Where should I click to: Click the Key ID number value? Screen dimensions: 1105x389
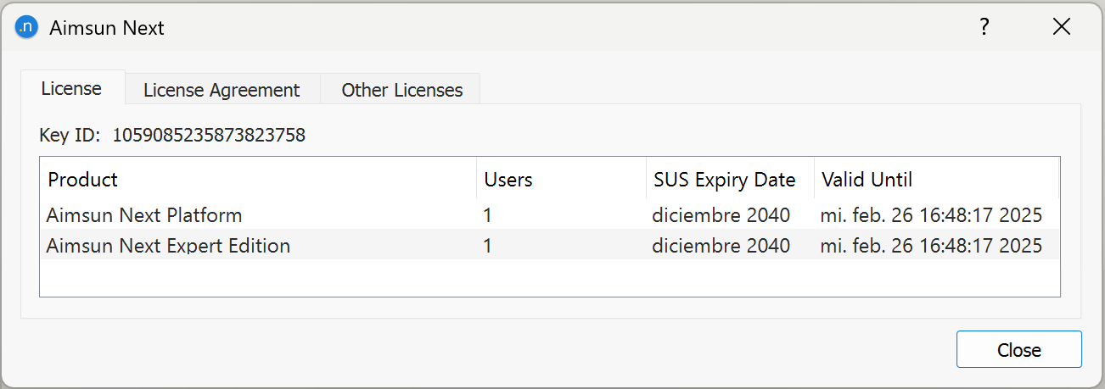(x=209, y=135)
